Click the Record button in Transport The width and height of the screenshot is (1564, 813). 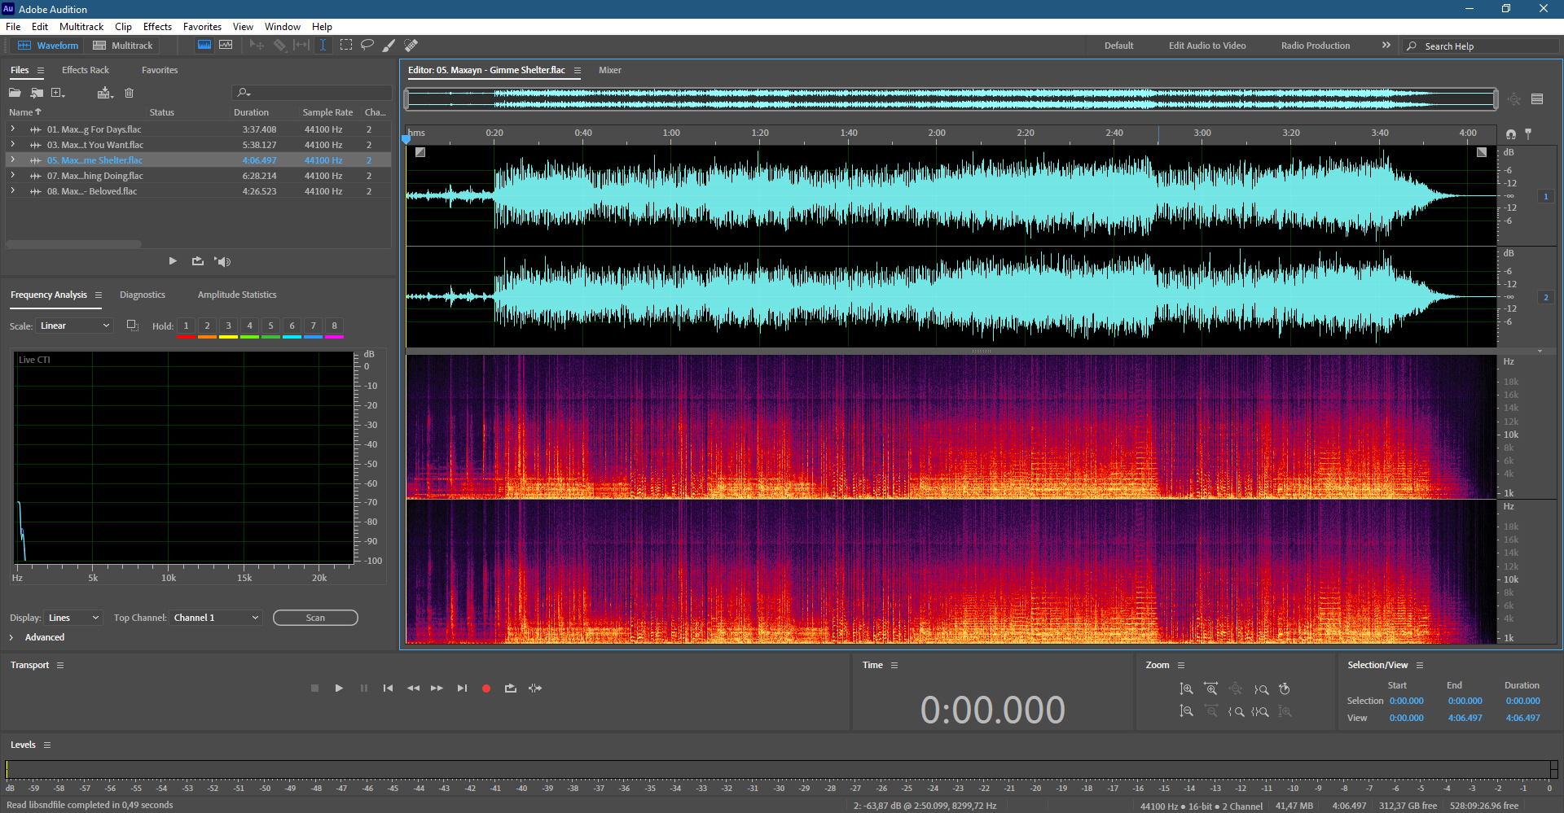point(486,688)
